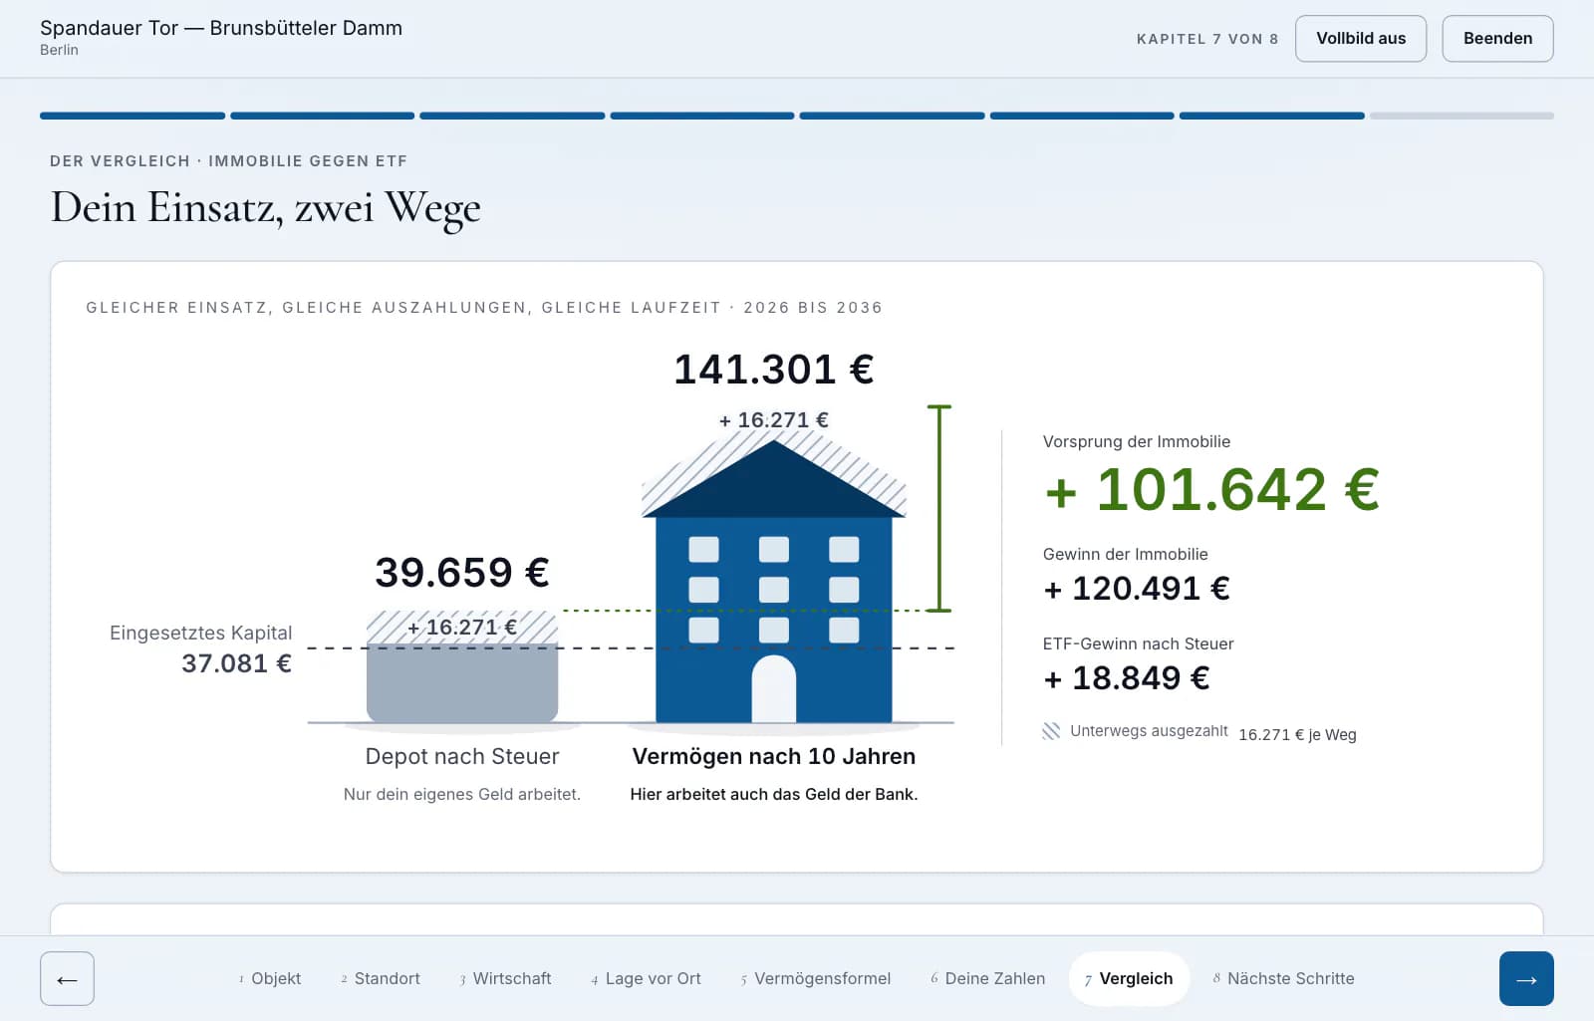The image size is (1594, 1021).
Task: Click the first progress bar segment
Action: (133, 116)
